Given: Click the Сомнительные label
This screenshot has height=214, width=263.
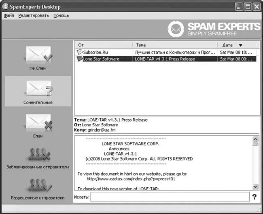Looking at the screenshot, I should coord(38,103).
